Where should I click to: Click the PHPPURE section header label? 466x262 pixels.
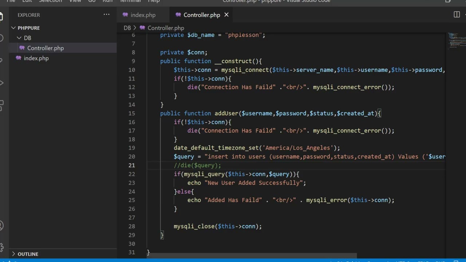click(x=29, y=28)
